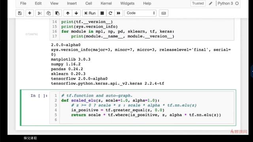Open the Help menu

point(147,4)
